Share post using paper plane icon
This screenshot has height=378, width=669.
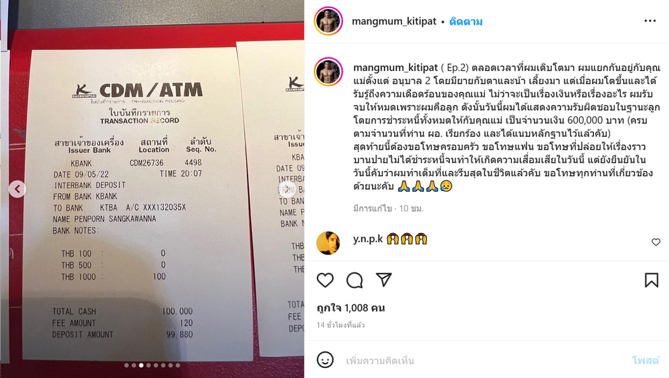click(x=383, y=280)
